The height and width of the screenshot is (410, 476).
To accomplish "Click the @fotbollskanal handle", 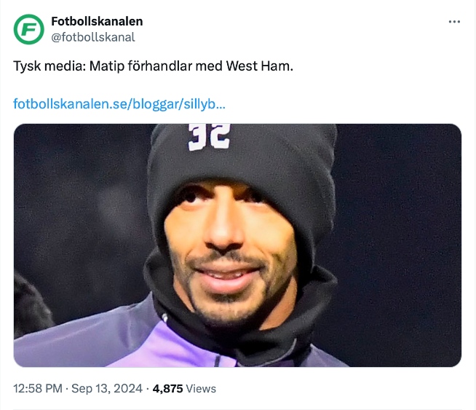I will click(93, 37).
